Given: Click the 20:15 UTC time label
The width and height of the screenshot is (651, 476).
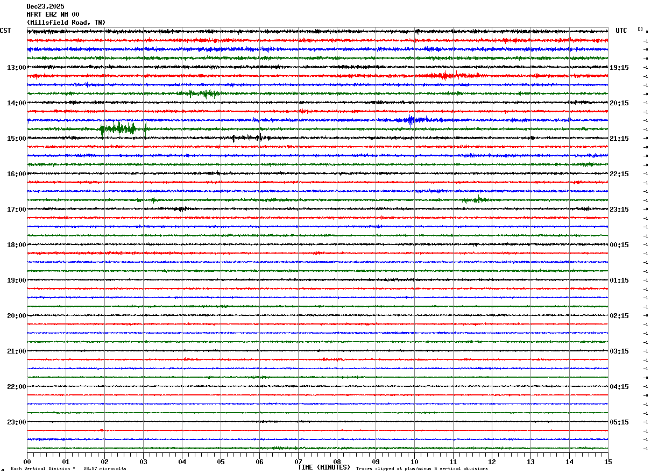Looking at the screenshot, I should 619,103.
